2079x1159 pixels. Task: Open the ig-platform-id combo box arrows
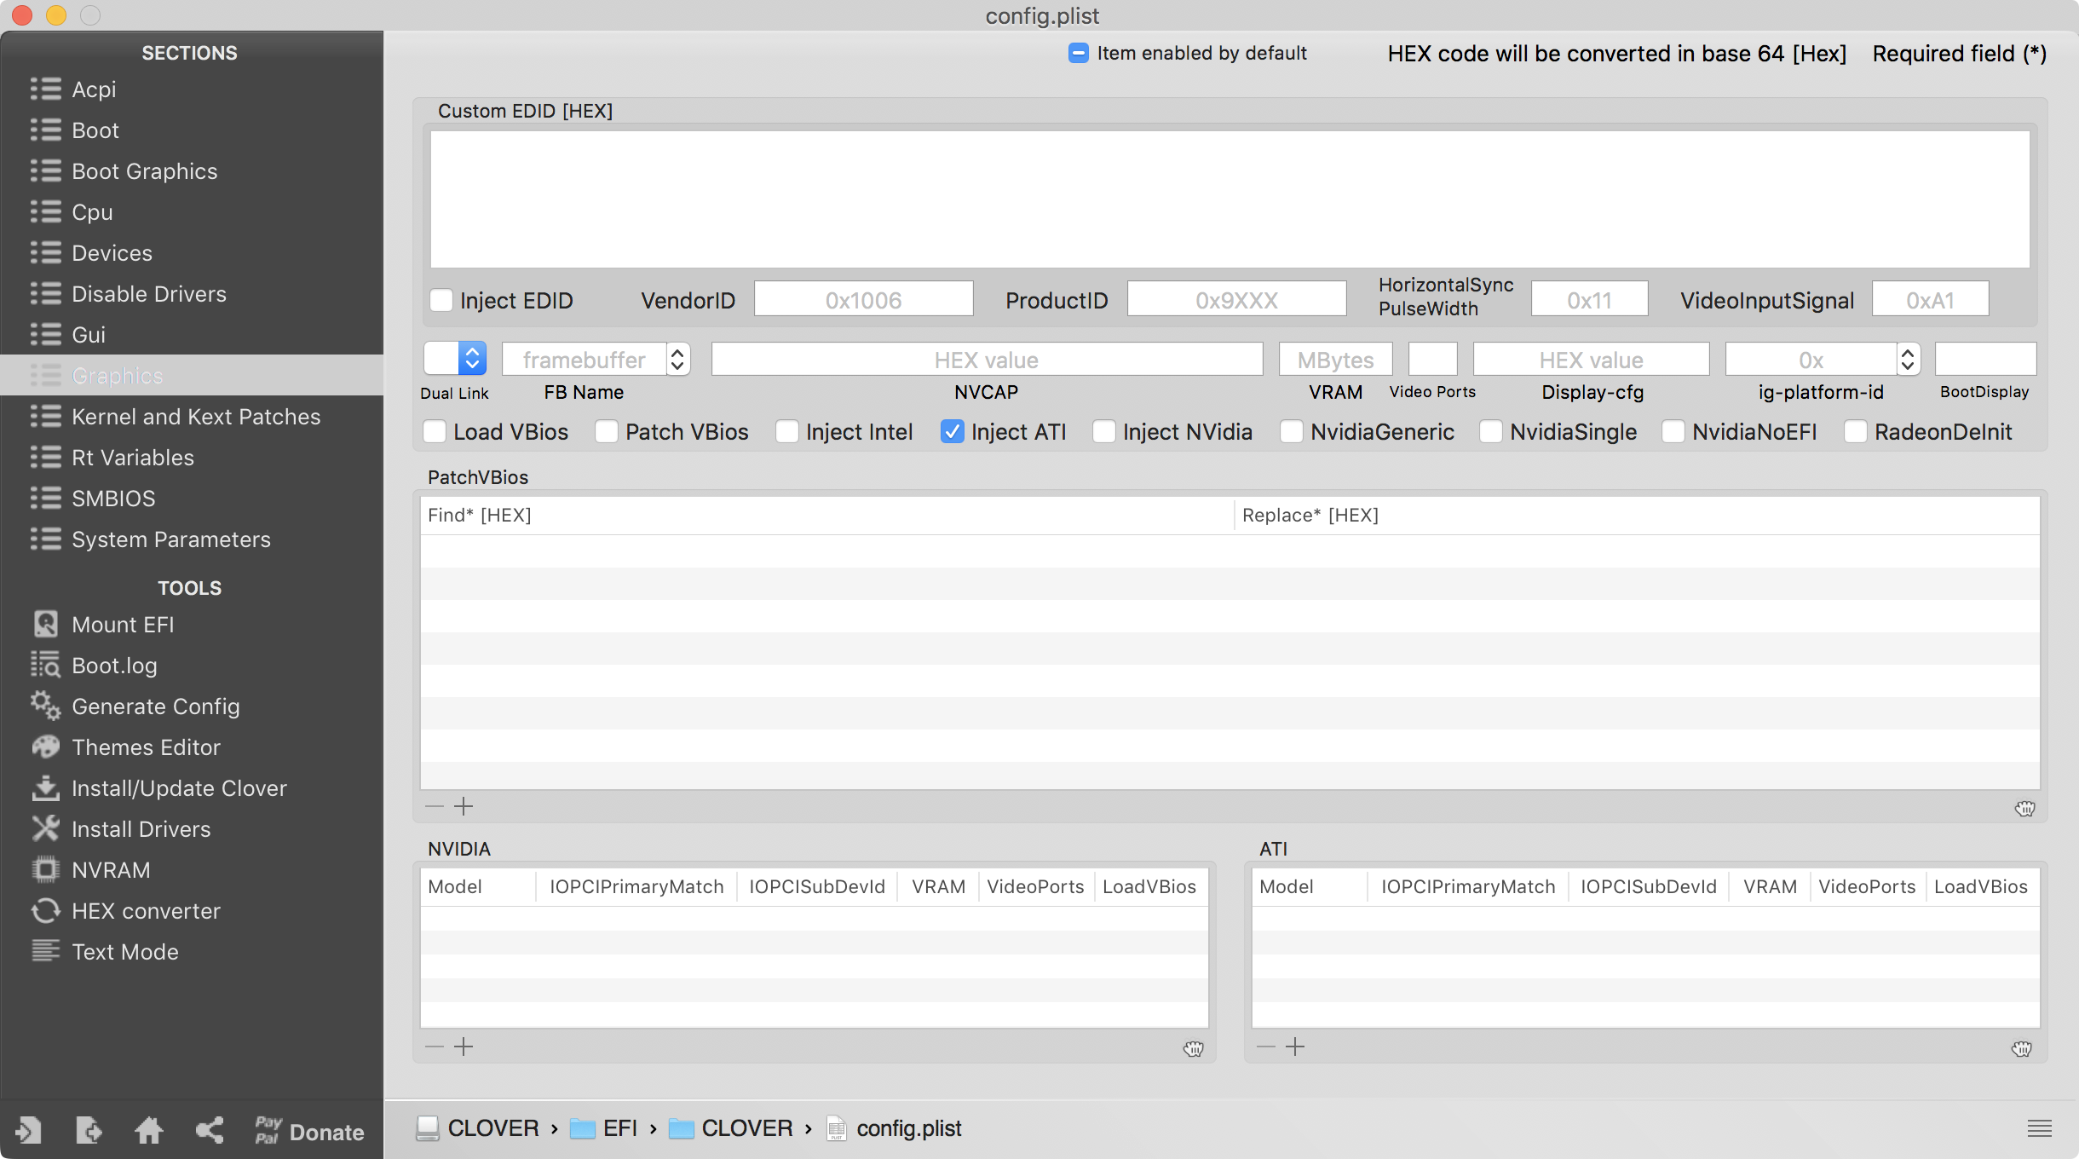(1907, 359)
